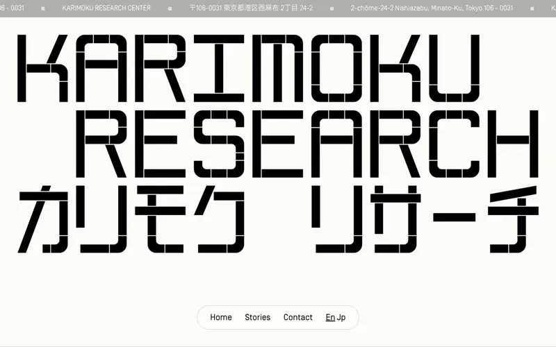
Task: Click the large RESEARCH logo heading
Action: pyautogui.click(x=307, y=144)
